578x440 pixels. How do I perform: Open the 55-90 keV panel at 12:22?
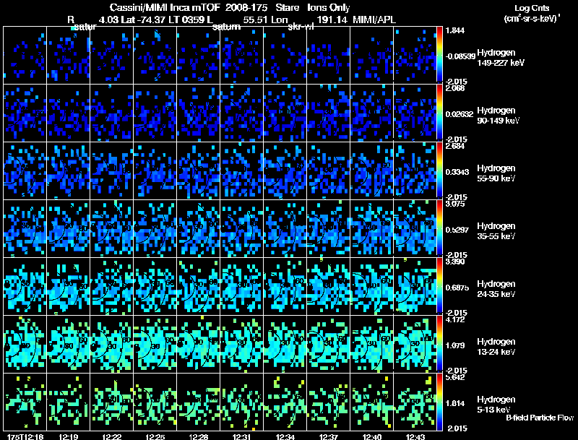[x=112, y=171]
